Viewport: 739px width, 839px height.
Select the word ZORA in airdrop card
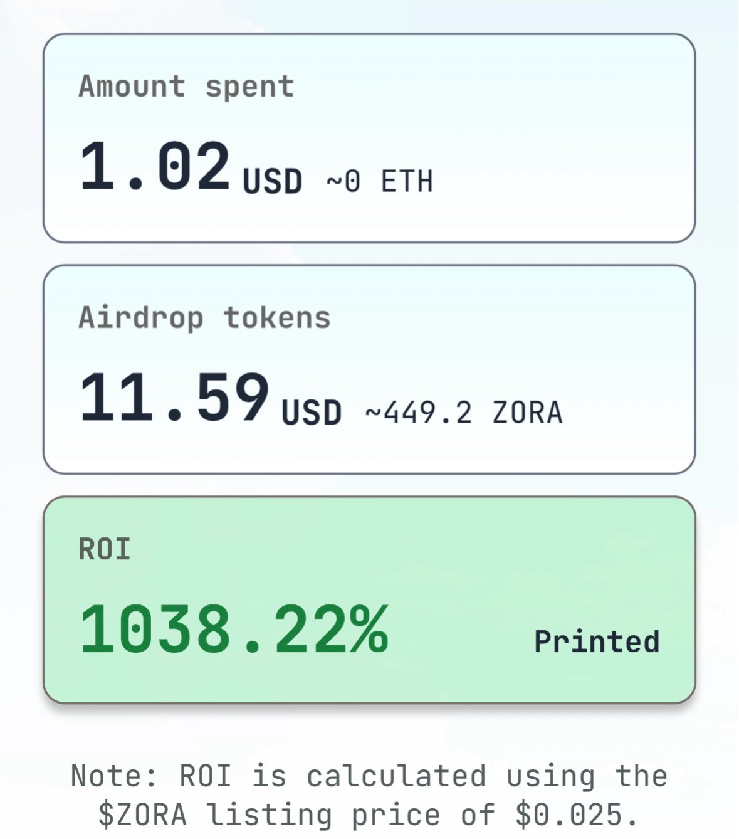pos(528,413)
